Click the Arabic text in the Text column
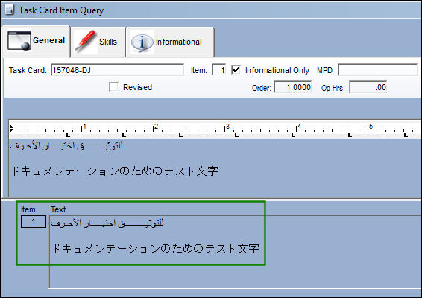The width and height of the screenshot is (422, 298). coord(107,223)
